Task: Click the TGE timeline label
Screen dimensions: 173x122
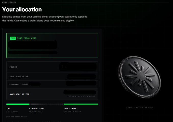Action: tap(8, 108)
